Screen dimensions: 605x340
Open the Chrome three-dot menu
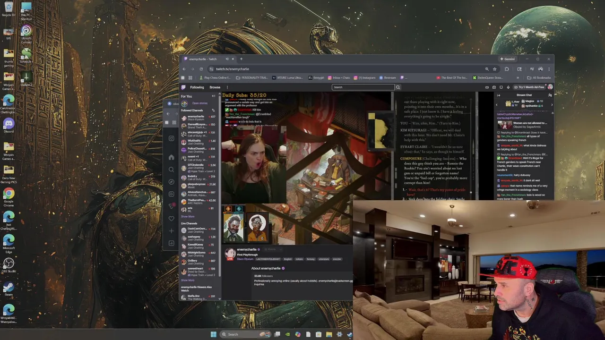tap(549, 69)
